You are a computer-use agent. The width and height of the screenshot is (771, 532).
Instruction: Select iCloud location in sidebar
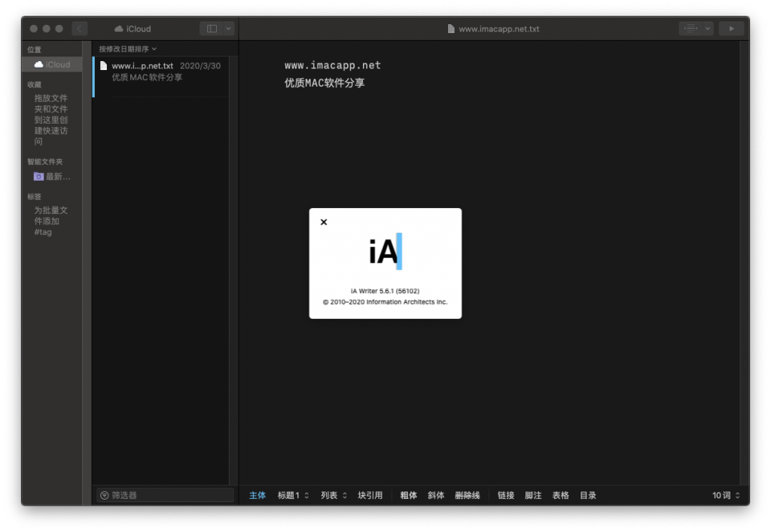pyautogui.click(x=52, y=65)
